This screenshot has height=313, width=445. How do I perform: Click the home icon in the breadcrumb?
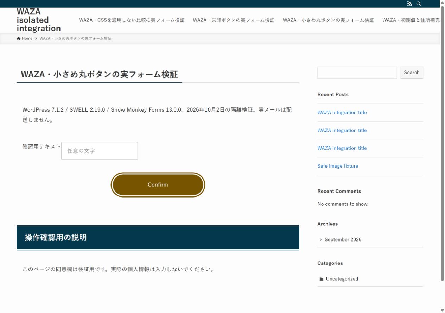[19, 38]
